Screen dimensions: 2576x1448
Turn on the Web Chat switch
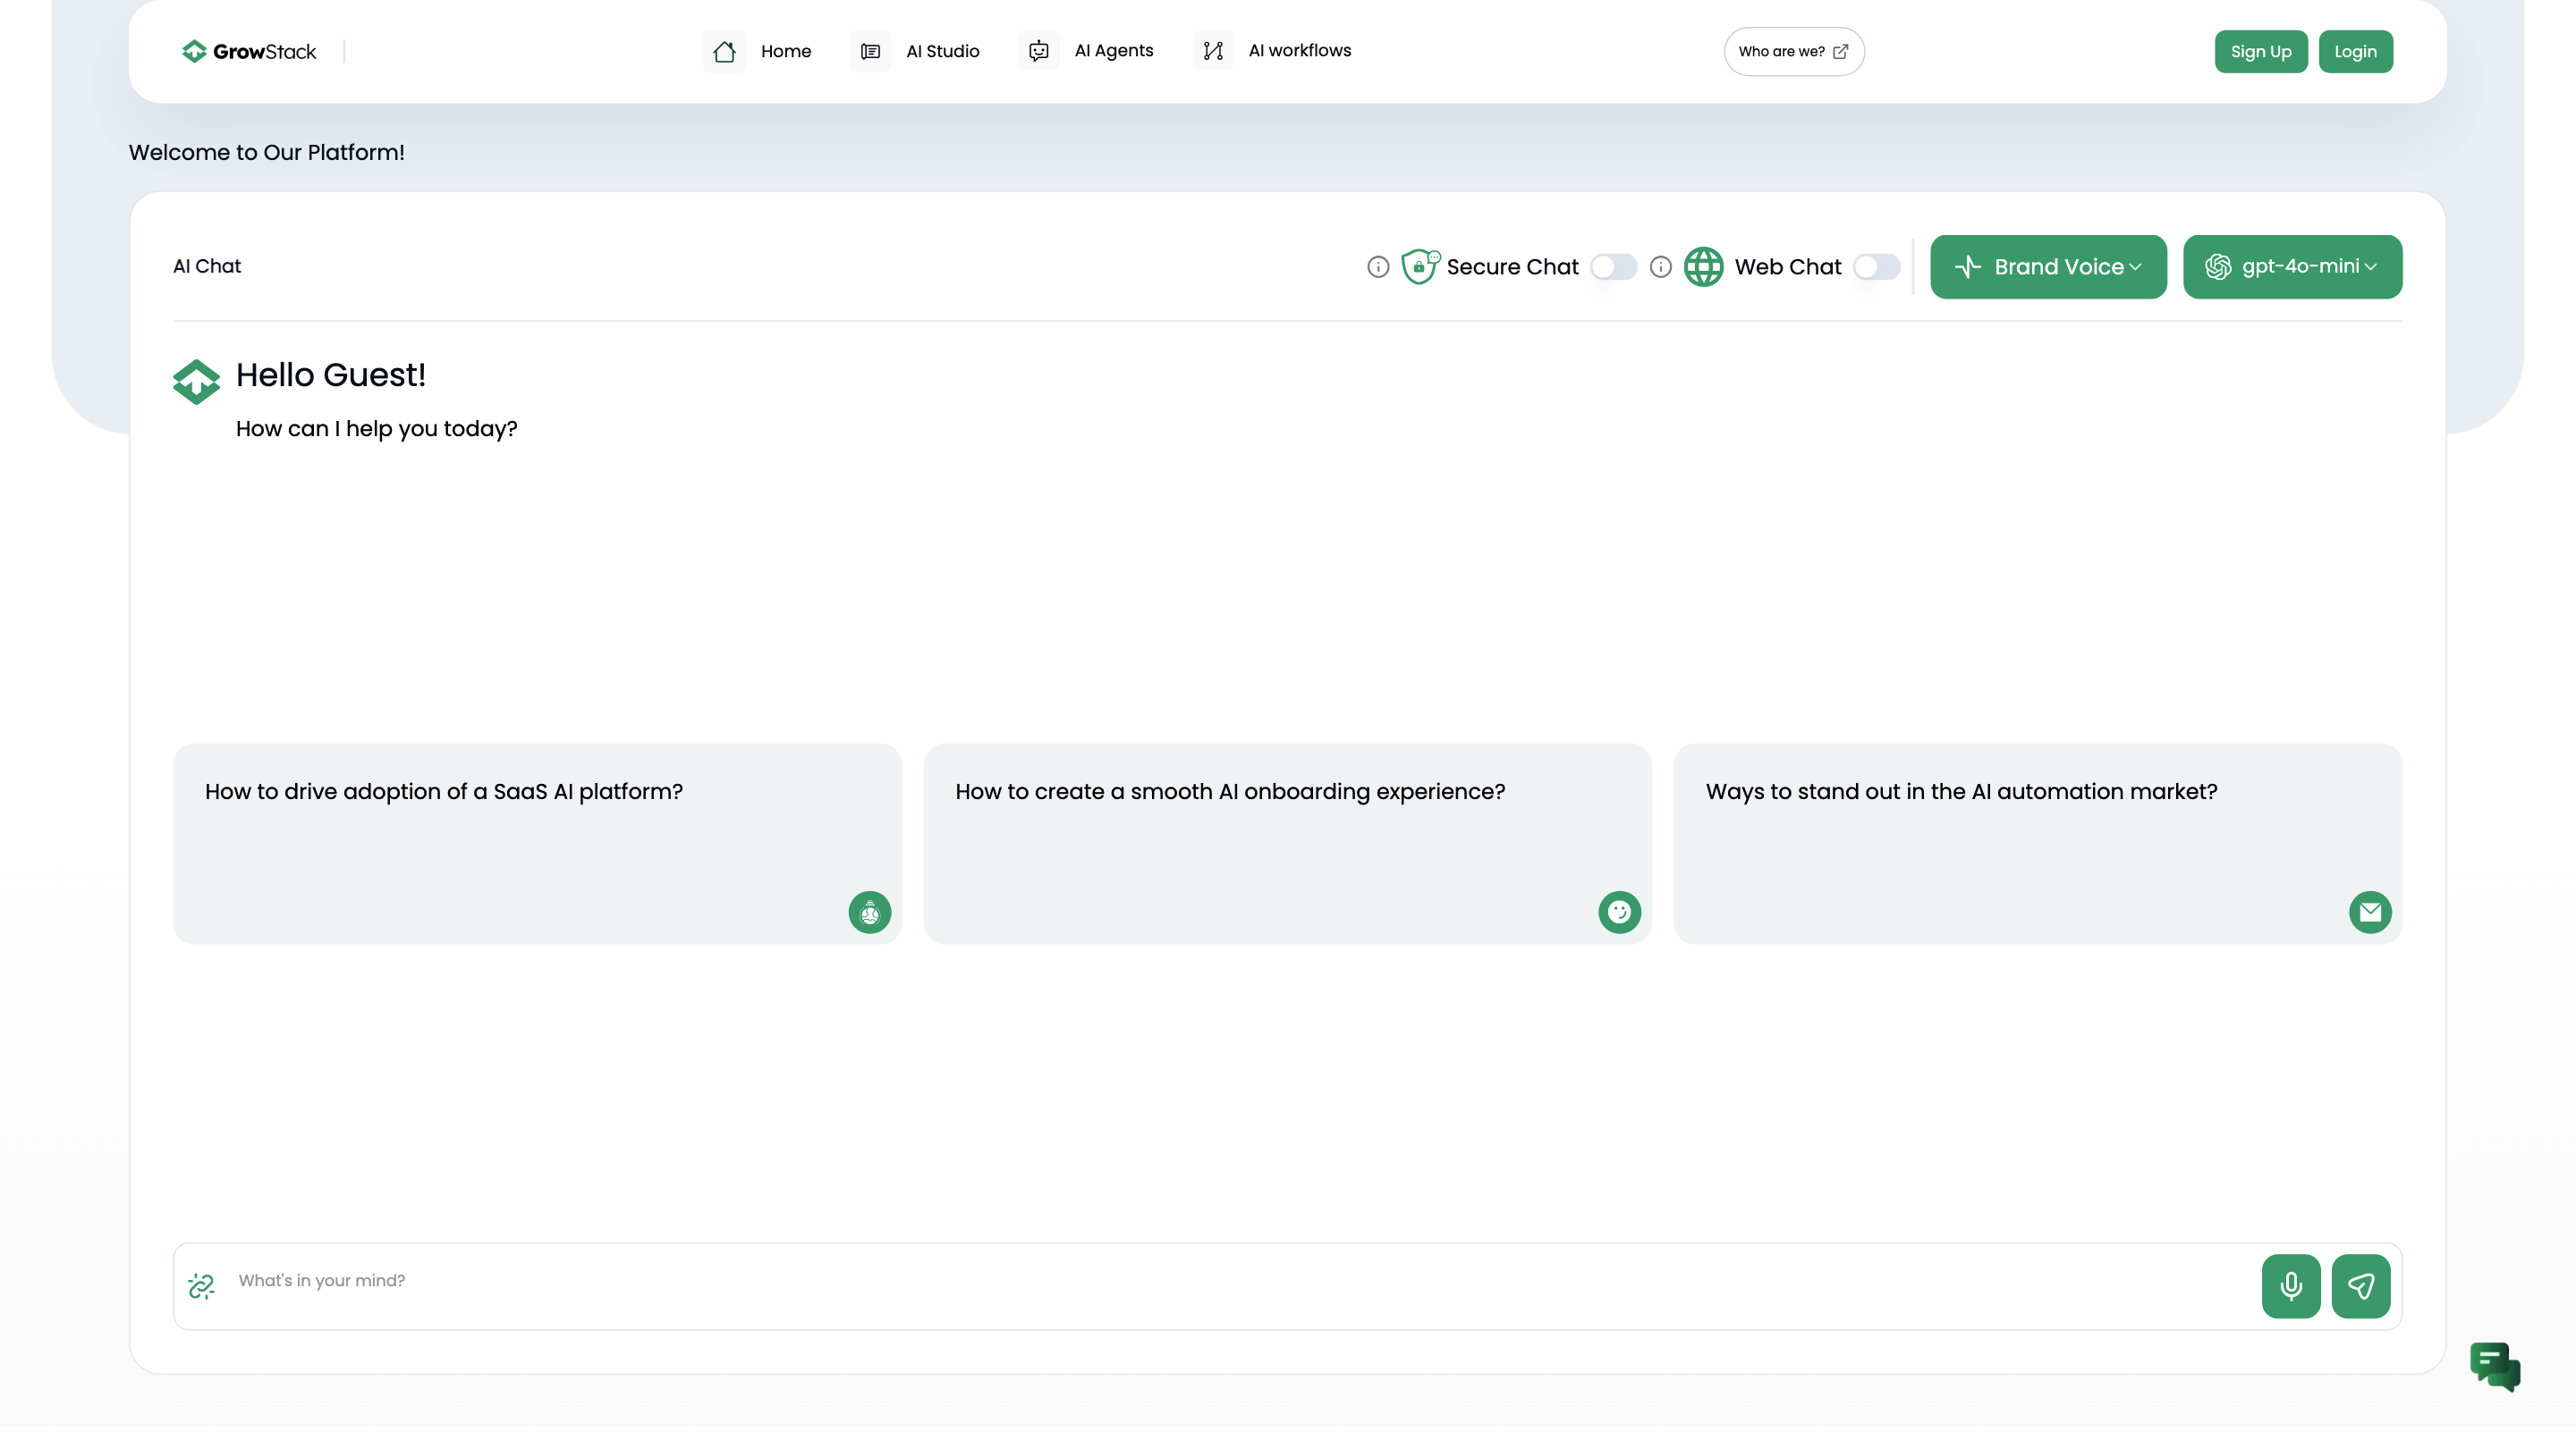[1876, 267]
